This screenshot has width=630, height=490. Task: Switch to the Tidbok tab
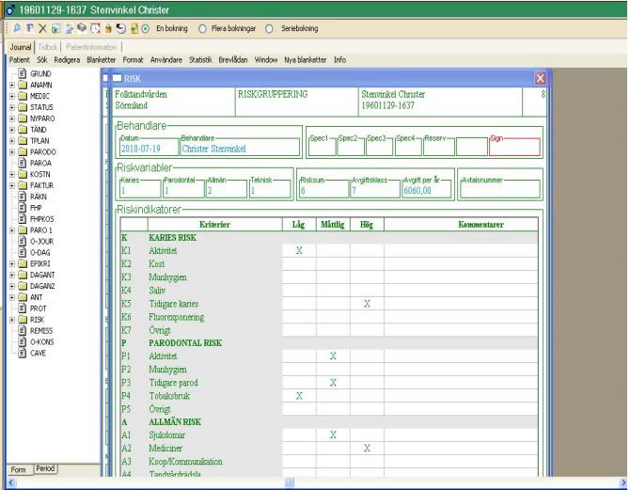click(x=47, y=47)
